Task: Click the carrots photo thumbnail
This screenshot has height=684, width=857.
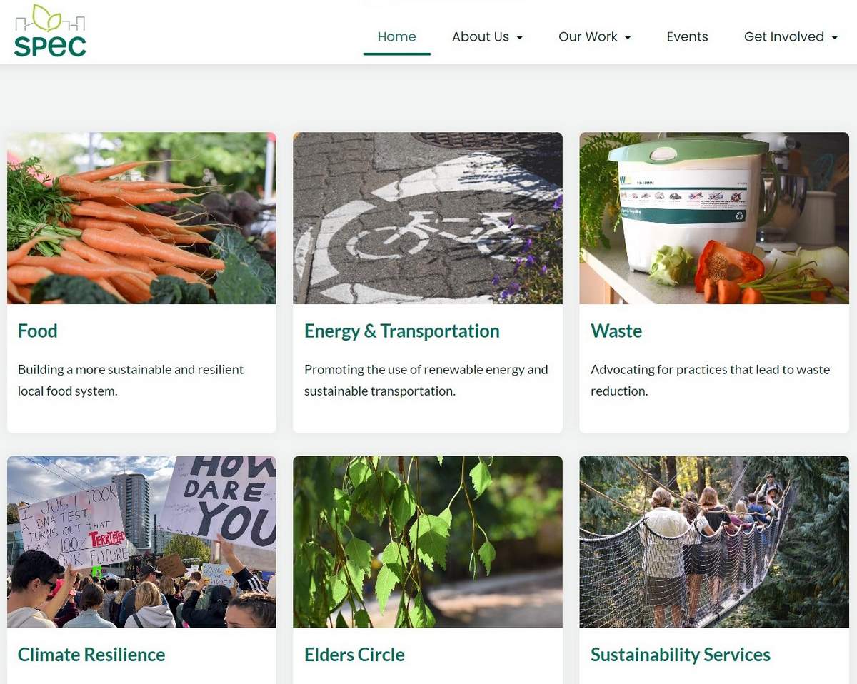Action: click(141, 218)
